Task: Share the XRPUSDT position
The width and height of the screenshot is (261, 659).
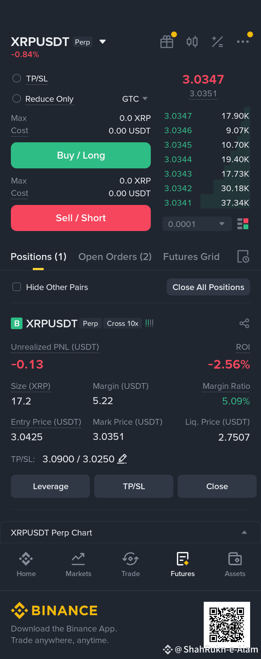Action: coord(244,323)
